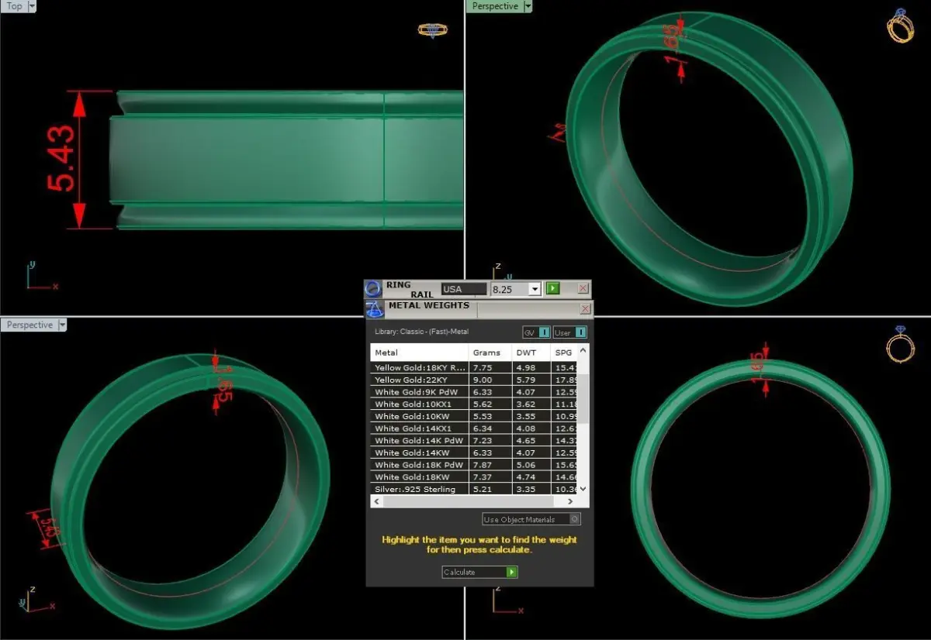Viewport: 931px width, 640px height.
Task: Click the Metal Weights scale icon
Action: 374,309
